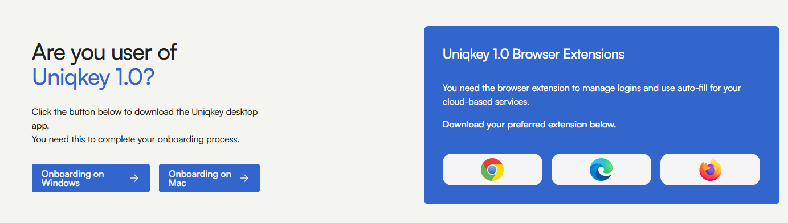The width and height of the screenshot is (788, 223).
Task: Click the word "Windows" in the onboarding button
Action: [x=60, y=183]
